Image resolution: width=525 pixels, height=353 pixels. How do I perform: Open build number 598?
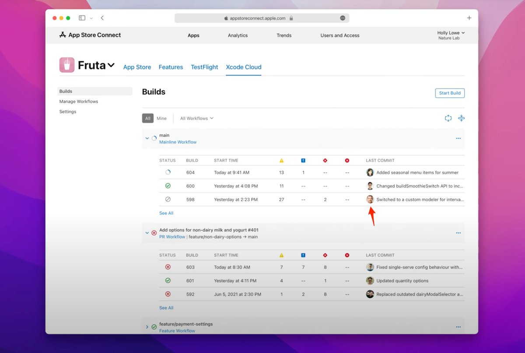(190, 200)
